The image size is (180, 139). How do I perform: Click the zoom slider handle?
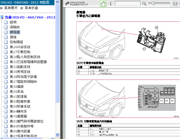click(153, 3)
